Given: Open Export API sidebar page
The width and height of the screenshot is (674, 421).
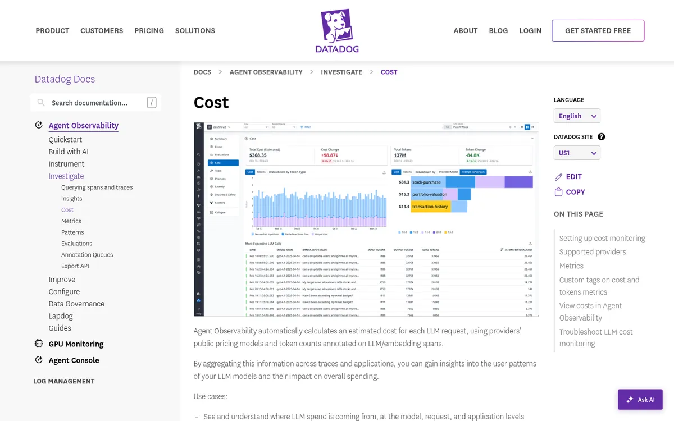Looking at the screenshot, I should [75, 266].
